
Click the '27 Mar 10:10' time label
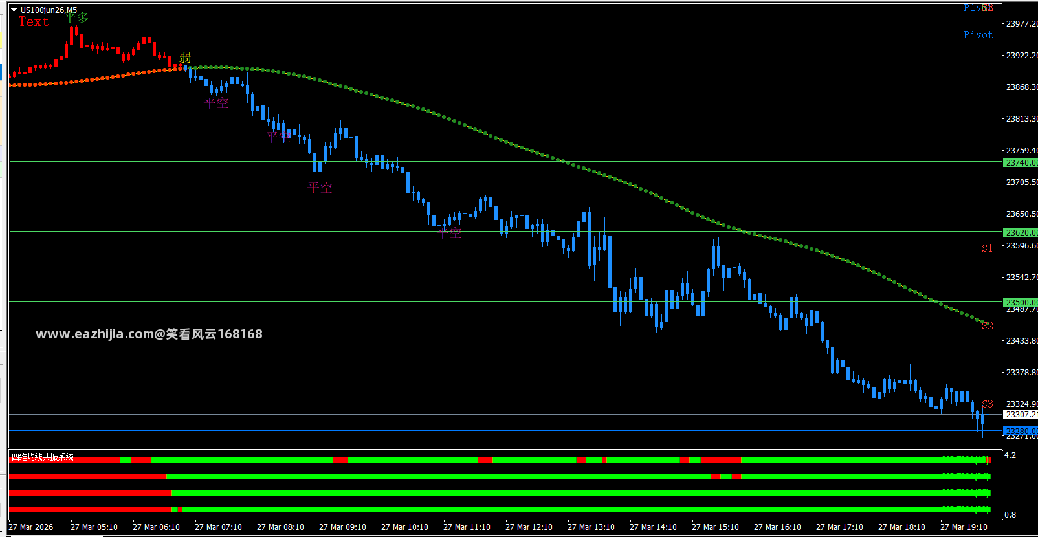tap(404, 527)
